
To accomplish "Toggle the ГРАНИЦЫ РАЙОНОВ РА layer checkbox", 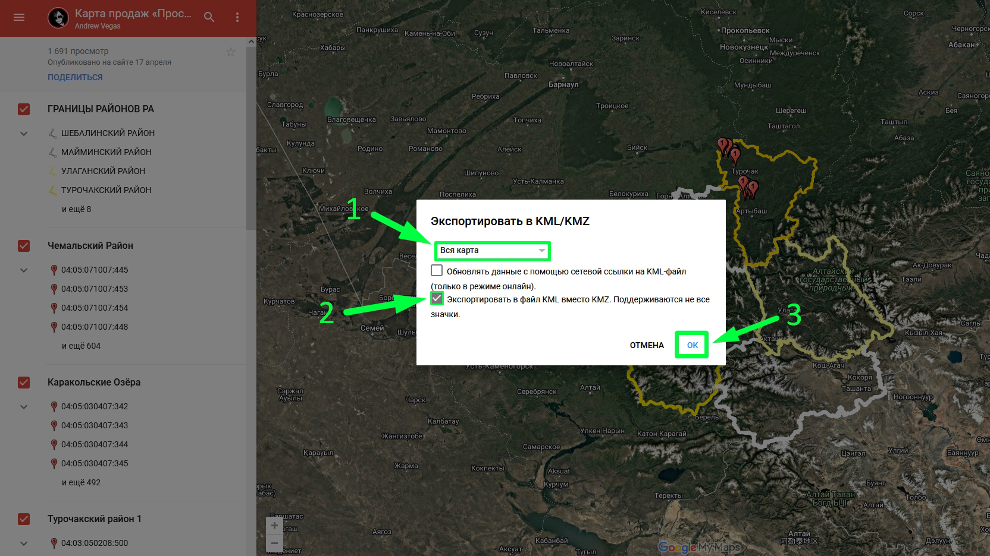I will click(x=24, y=109).
